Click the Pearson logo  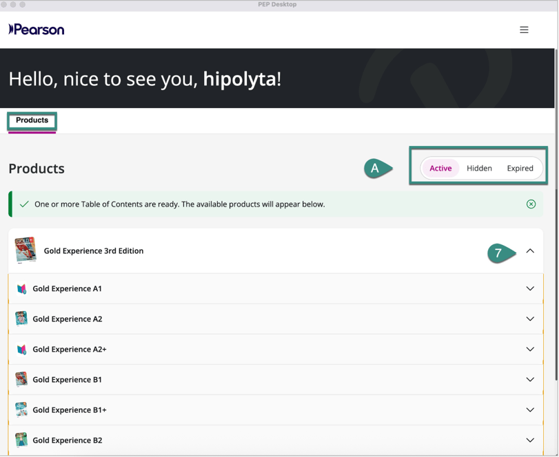point(37,29)
